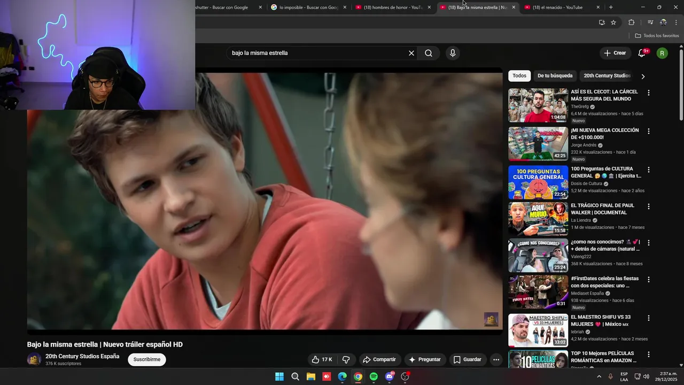Open a new browser tab

611,7
